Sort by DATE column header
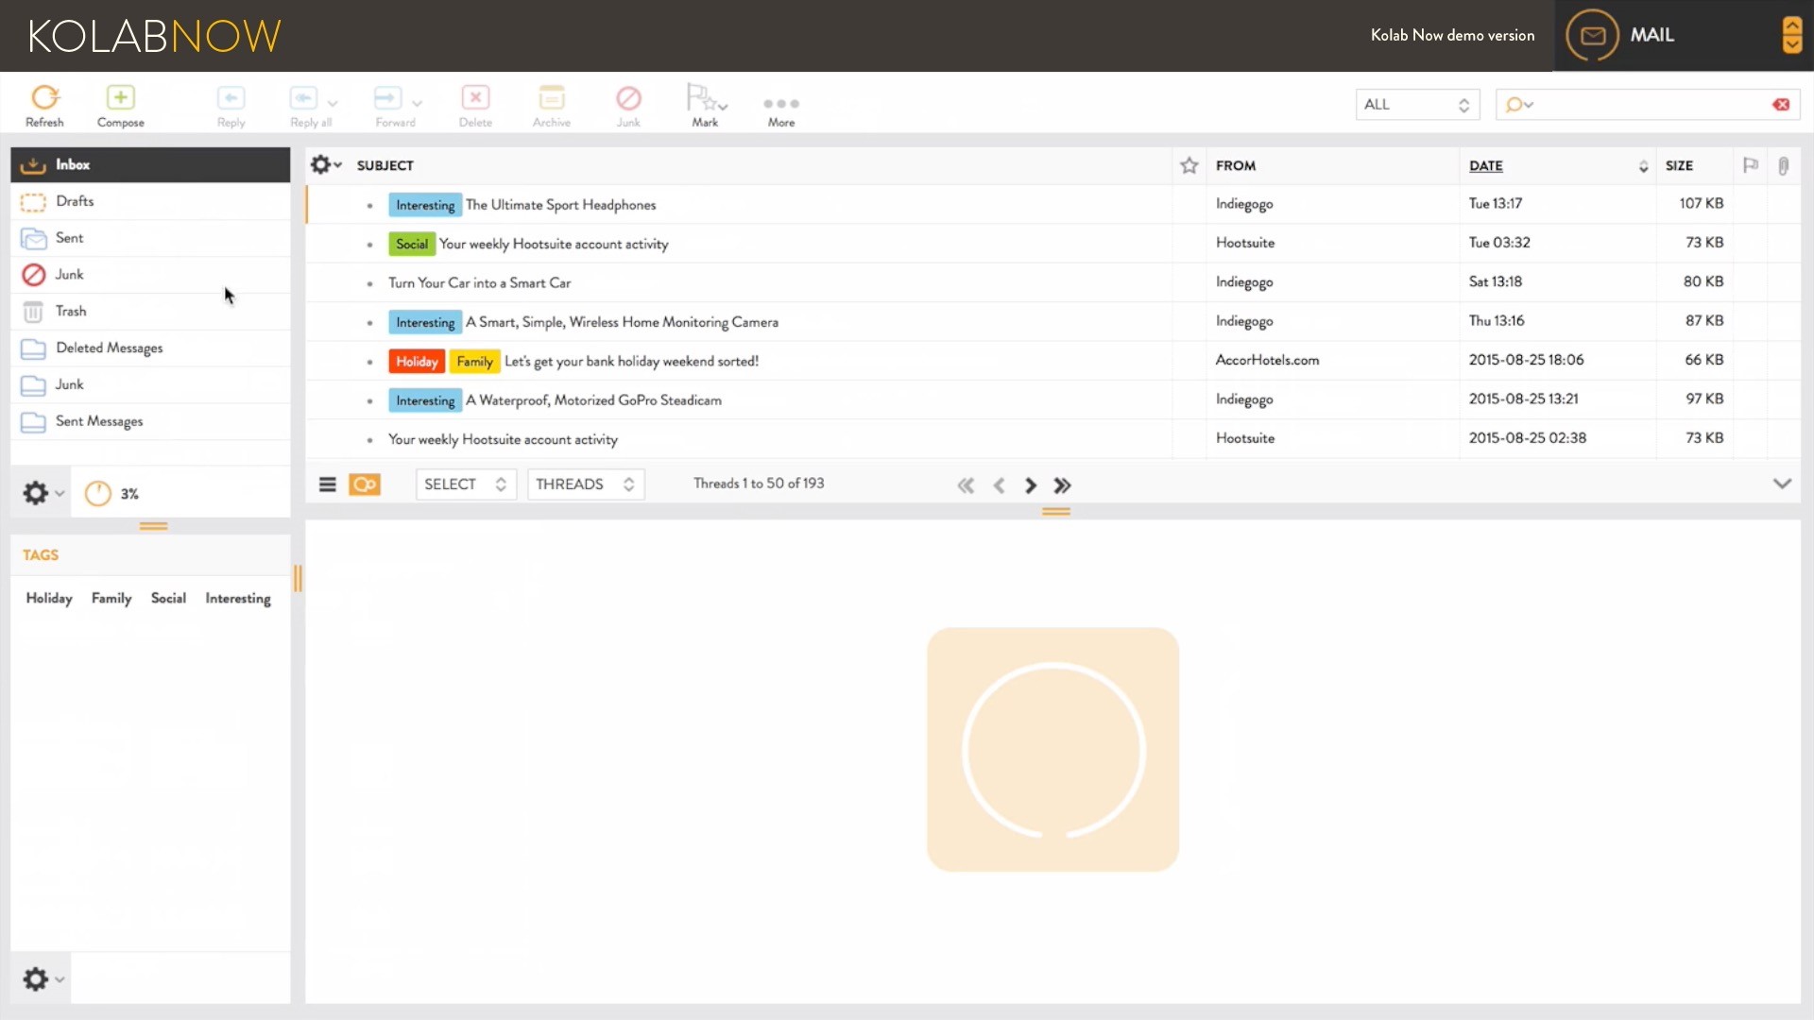Screen dimensions: 1814x1020 (x=1485, y=166)
